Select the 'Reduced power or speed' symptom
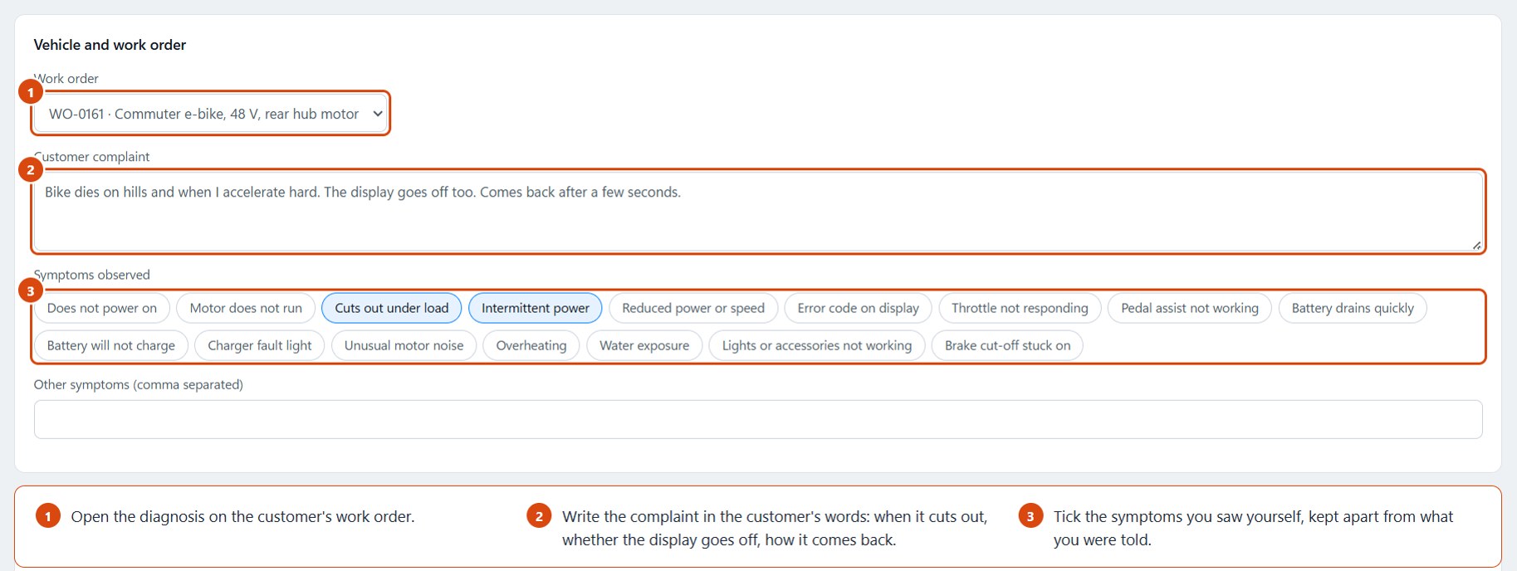 (x=693, y=308)
